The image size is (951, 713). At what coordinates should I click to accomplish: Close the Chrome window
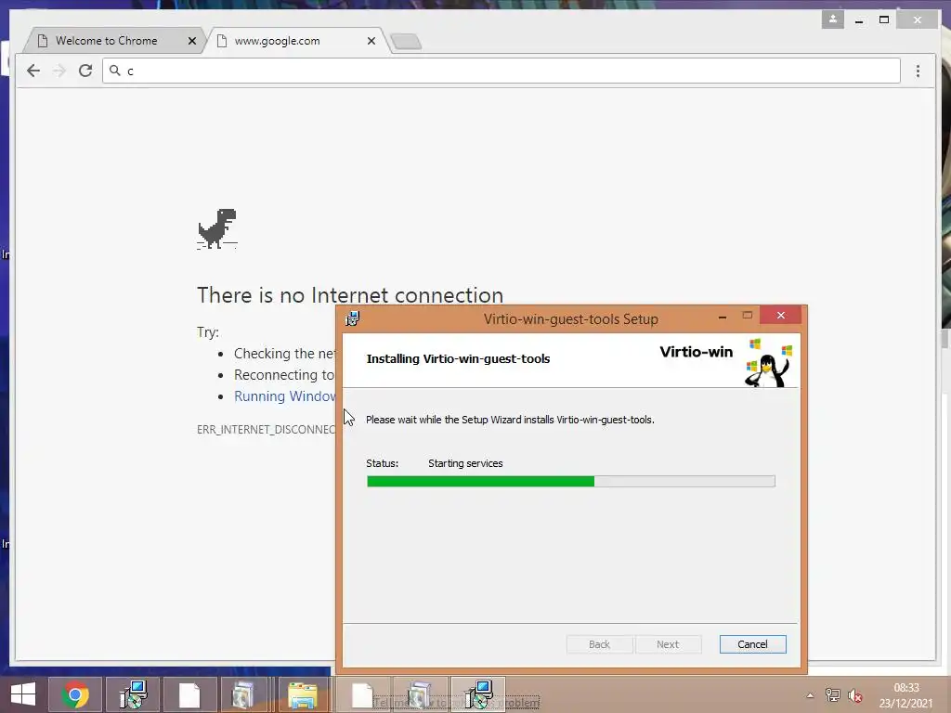(918, 20)
